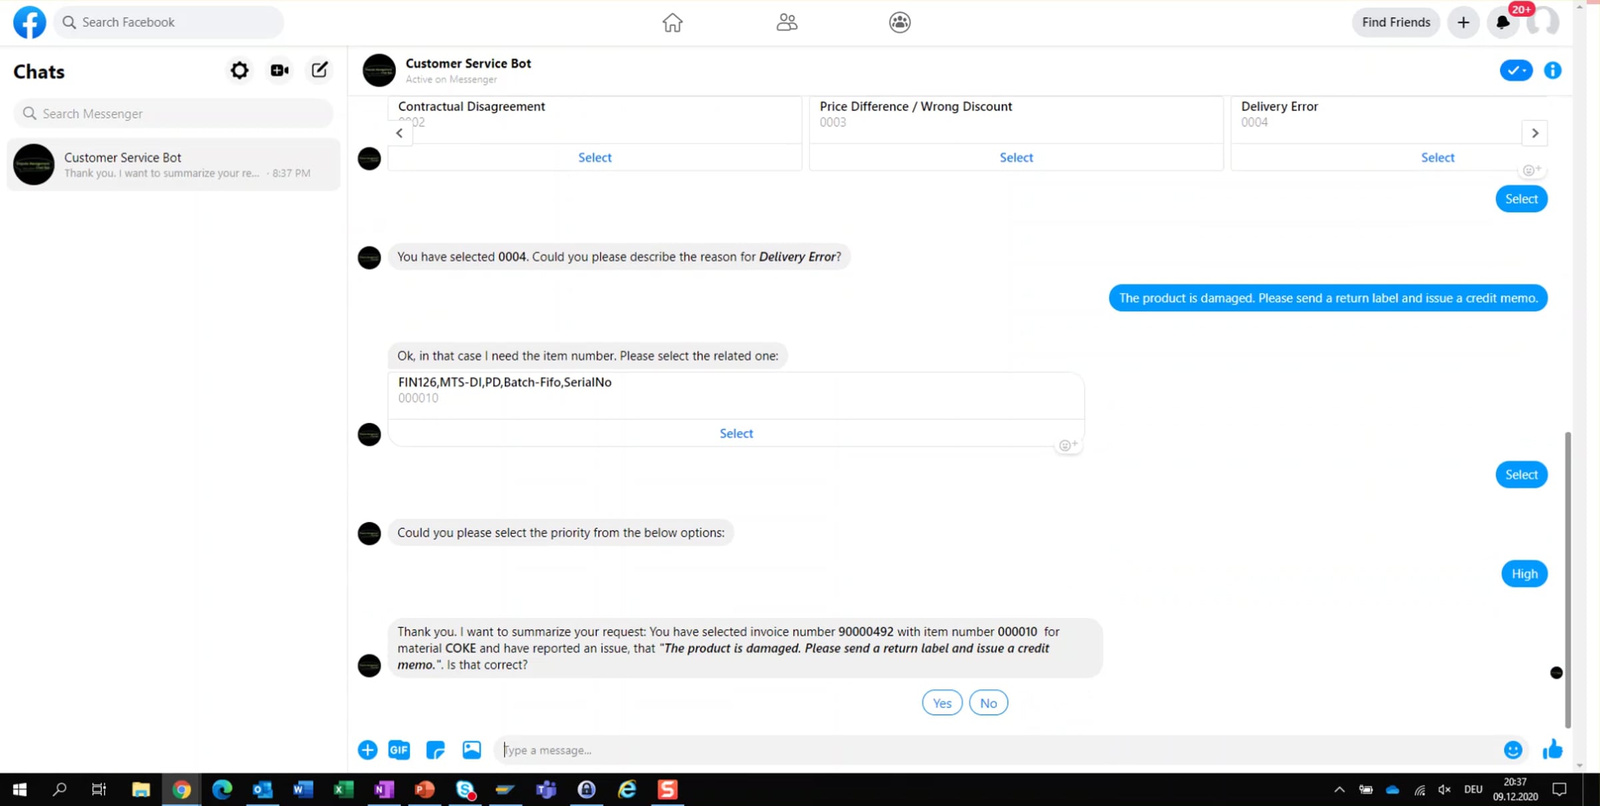Send a thumbs-up like
Viewport: 1600px width, 806px height.
click(x=1553, y=750)
